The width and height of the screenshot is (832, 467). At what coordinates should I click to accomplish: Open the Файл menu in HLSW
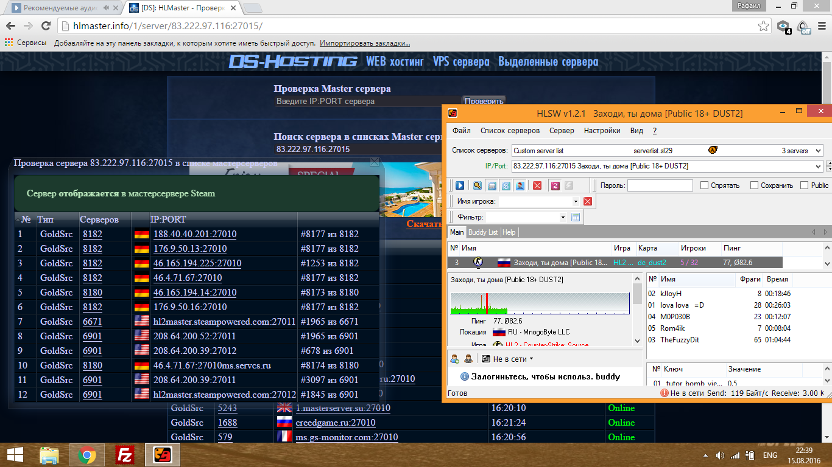tap(461, 131)
